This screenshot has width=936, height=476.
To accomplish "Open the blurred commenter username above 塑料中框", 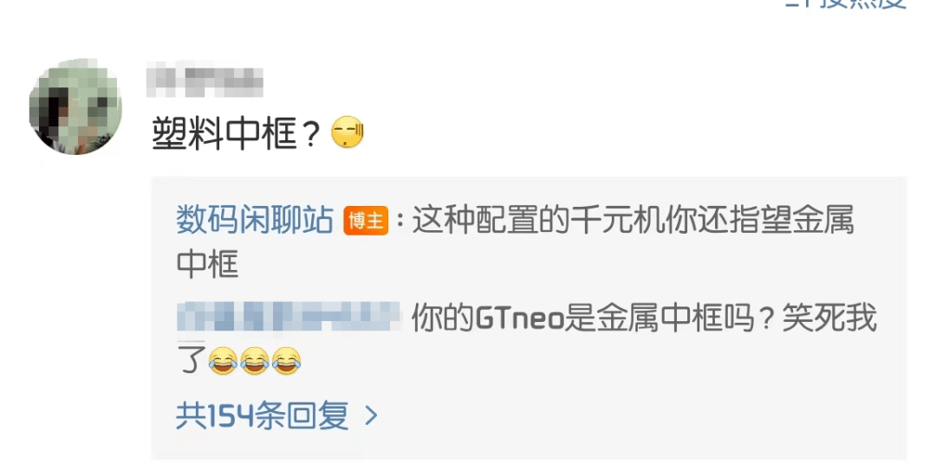I will pos(205,82).
